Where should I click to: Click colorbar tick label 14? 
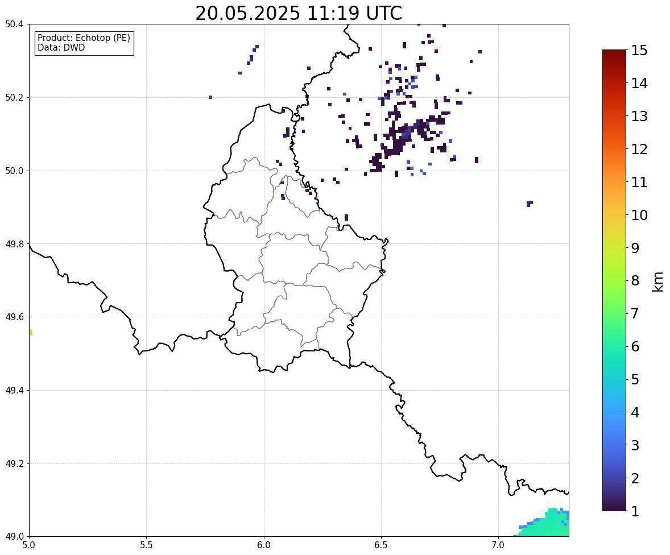[x=639, y=84]
